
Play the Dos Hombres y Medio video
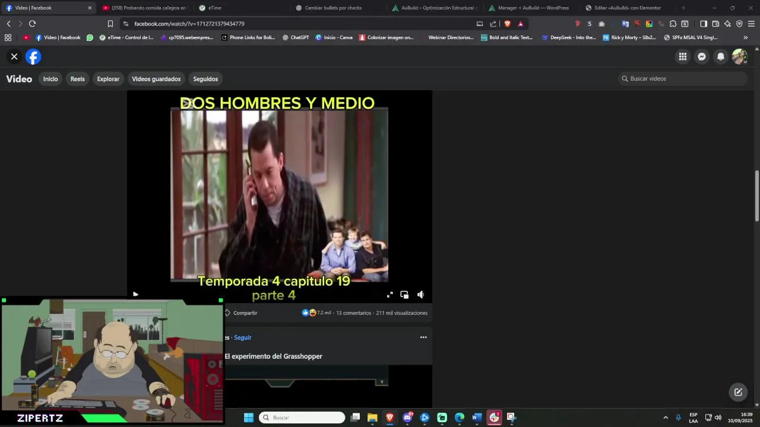pos(135,294)
